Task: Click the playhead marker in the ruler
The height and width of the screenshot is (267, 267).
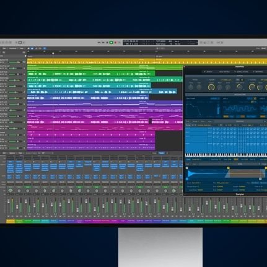Action: click(53, 53)
